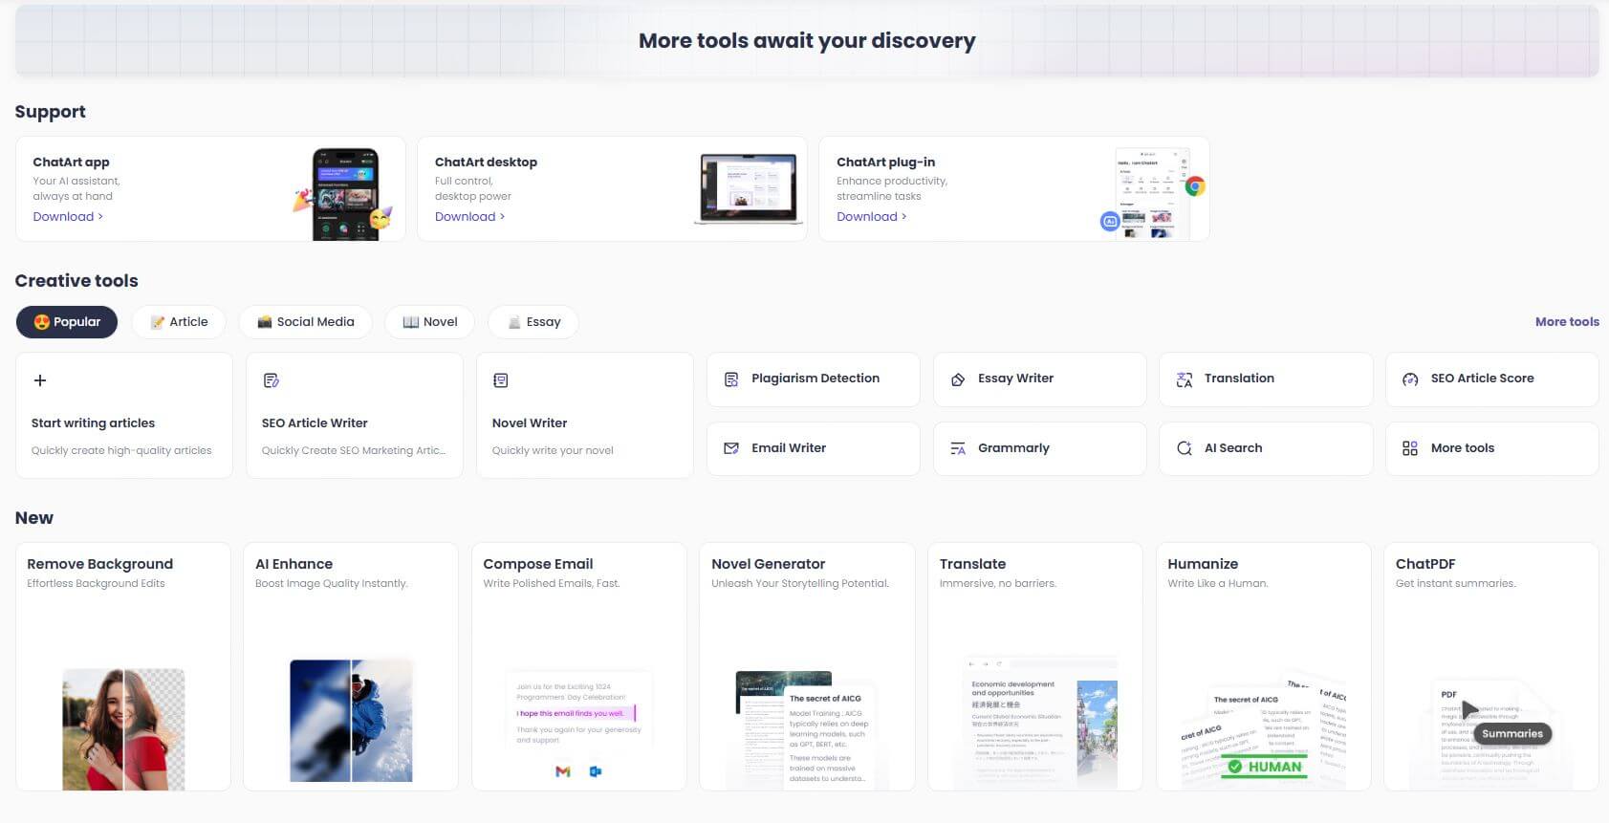Open the Translation tool button
Screen dimensions: 1609x823
tap(1266, 379)
